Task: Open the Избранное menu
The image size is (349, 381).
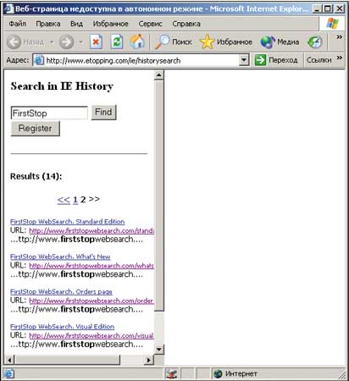Action: point(110,24)
